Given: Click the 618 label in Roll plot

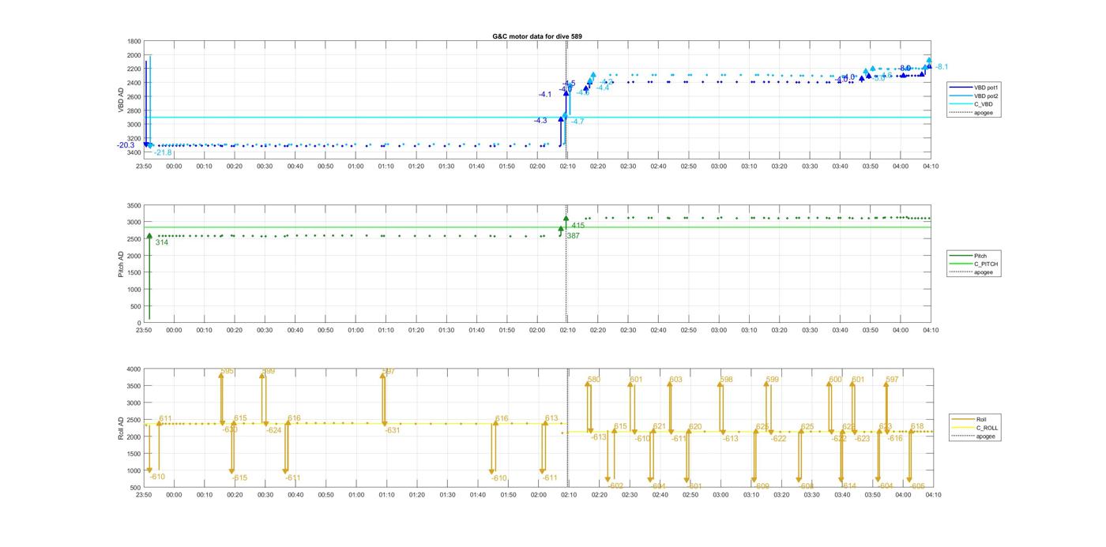Looking at the screenshot, I should tap(917, 427).
